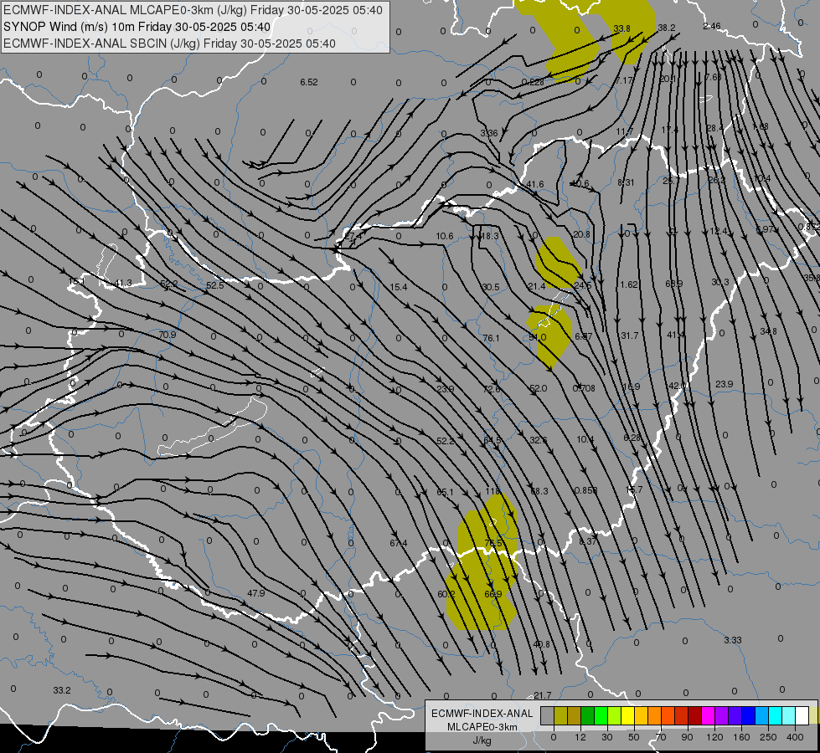Click the J/kg unit label in legend
Image resolution: width=820 pixels, height=753 pixels.
tap(482, 740)
